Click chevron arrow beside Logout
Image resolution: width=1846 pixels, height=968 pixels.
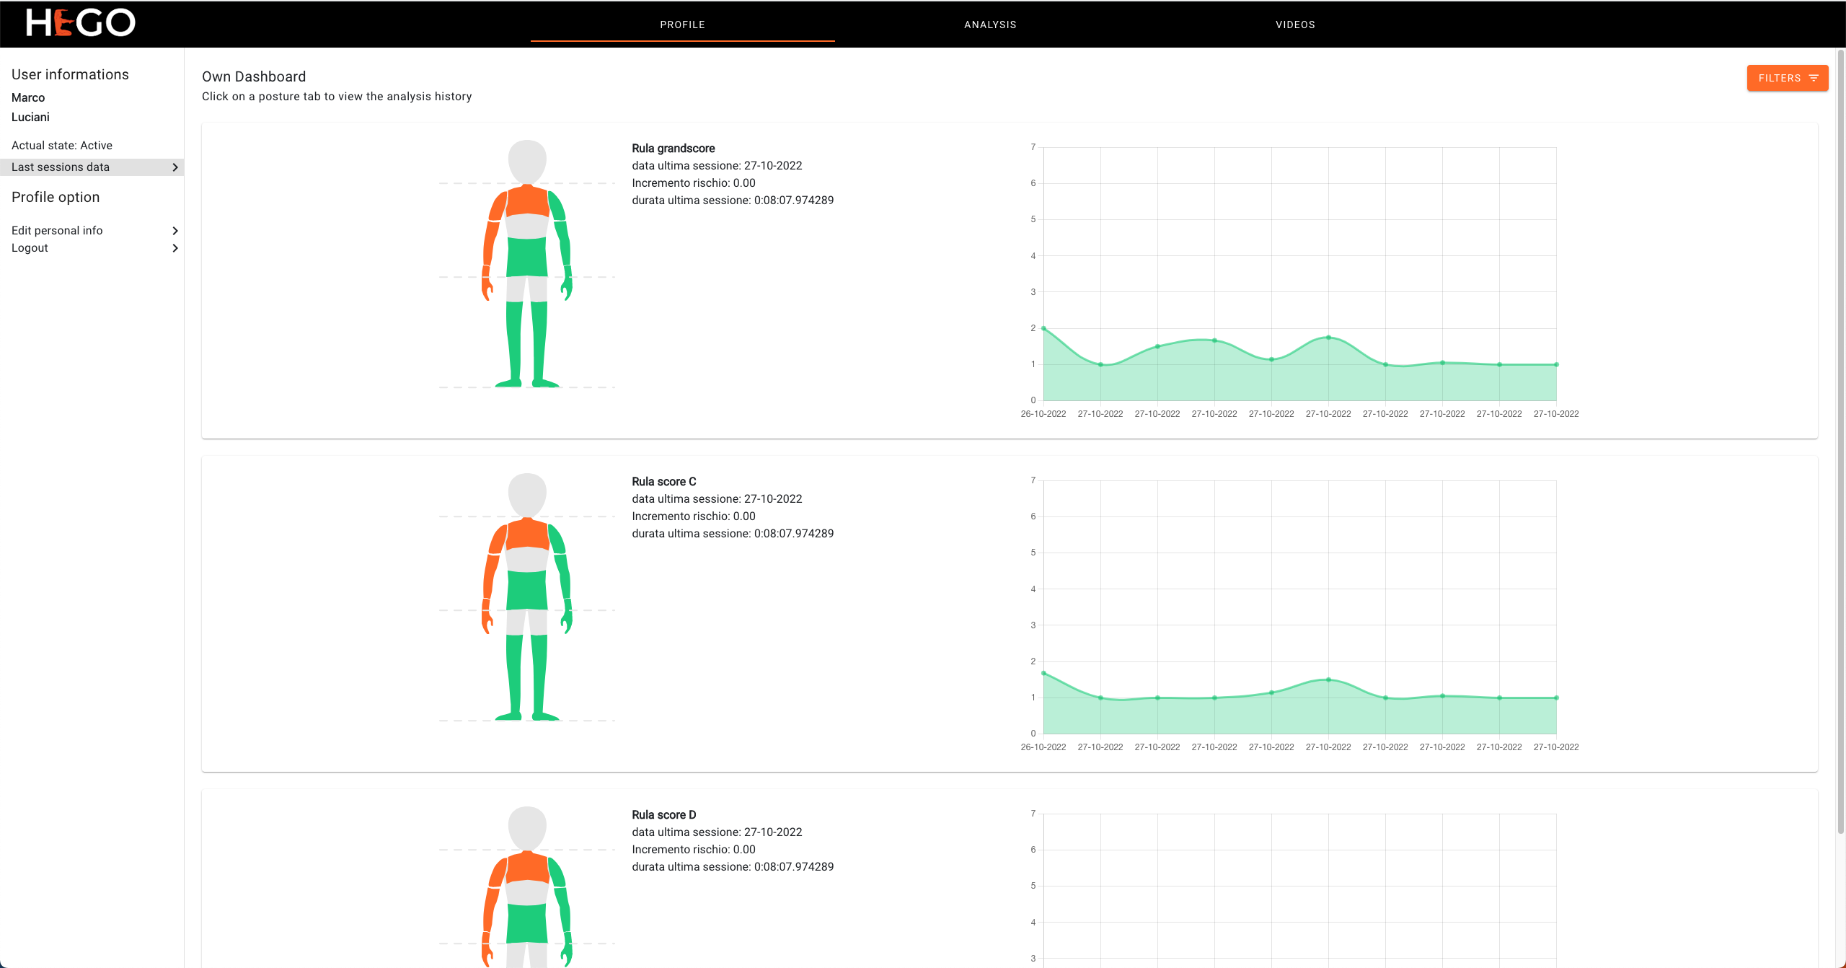pos(175,248)
